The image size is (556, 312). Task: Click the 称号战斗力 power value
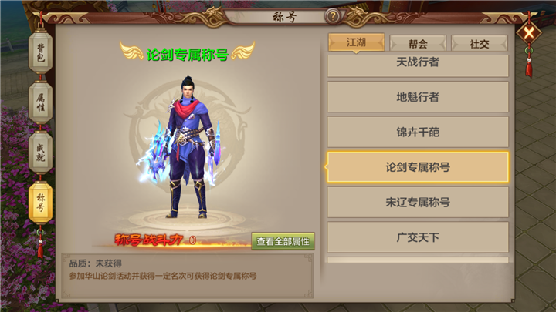[x=192, y=240]
